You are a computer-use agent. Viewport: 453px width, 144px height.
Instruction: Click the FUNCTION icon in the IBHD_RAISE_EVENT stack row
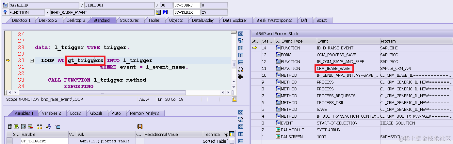(278, 48)
